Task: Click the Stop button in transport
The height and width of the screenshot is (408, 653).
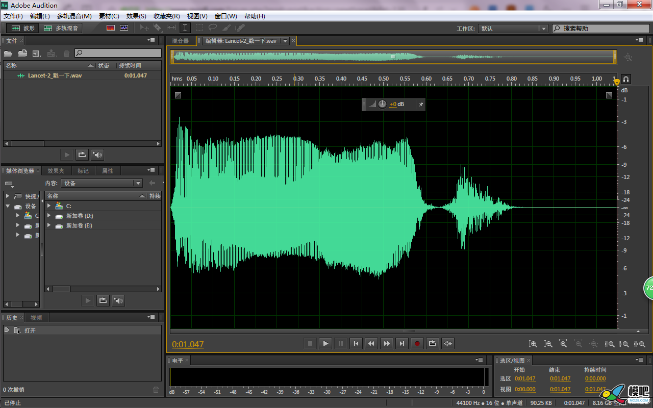Action: [310, 343]
